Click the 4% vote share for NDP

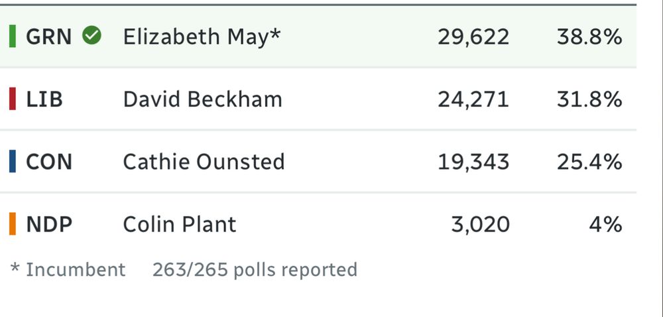[605, 224]
